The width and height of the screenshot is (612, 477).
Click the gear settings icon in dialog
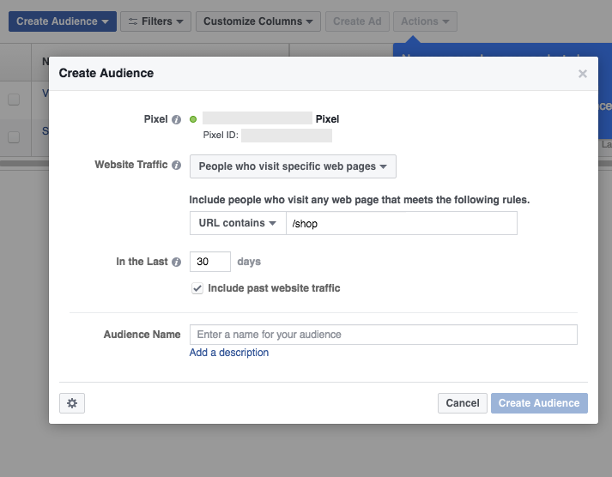[71, 403]
